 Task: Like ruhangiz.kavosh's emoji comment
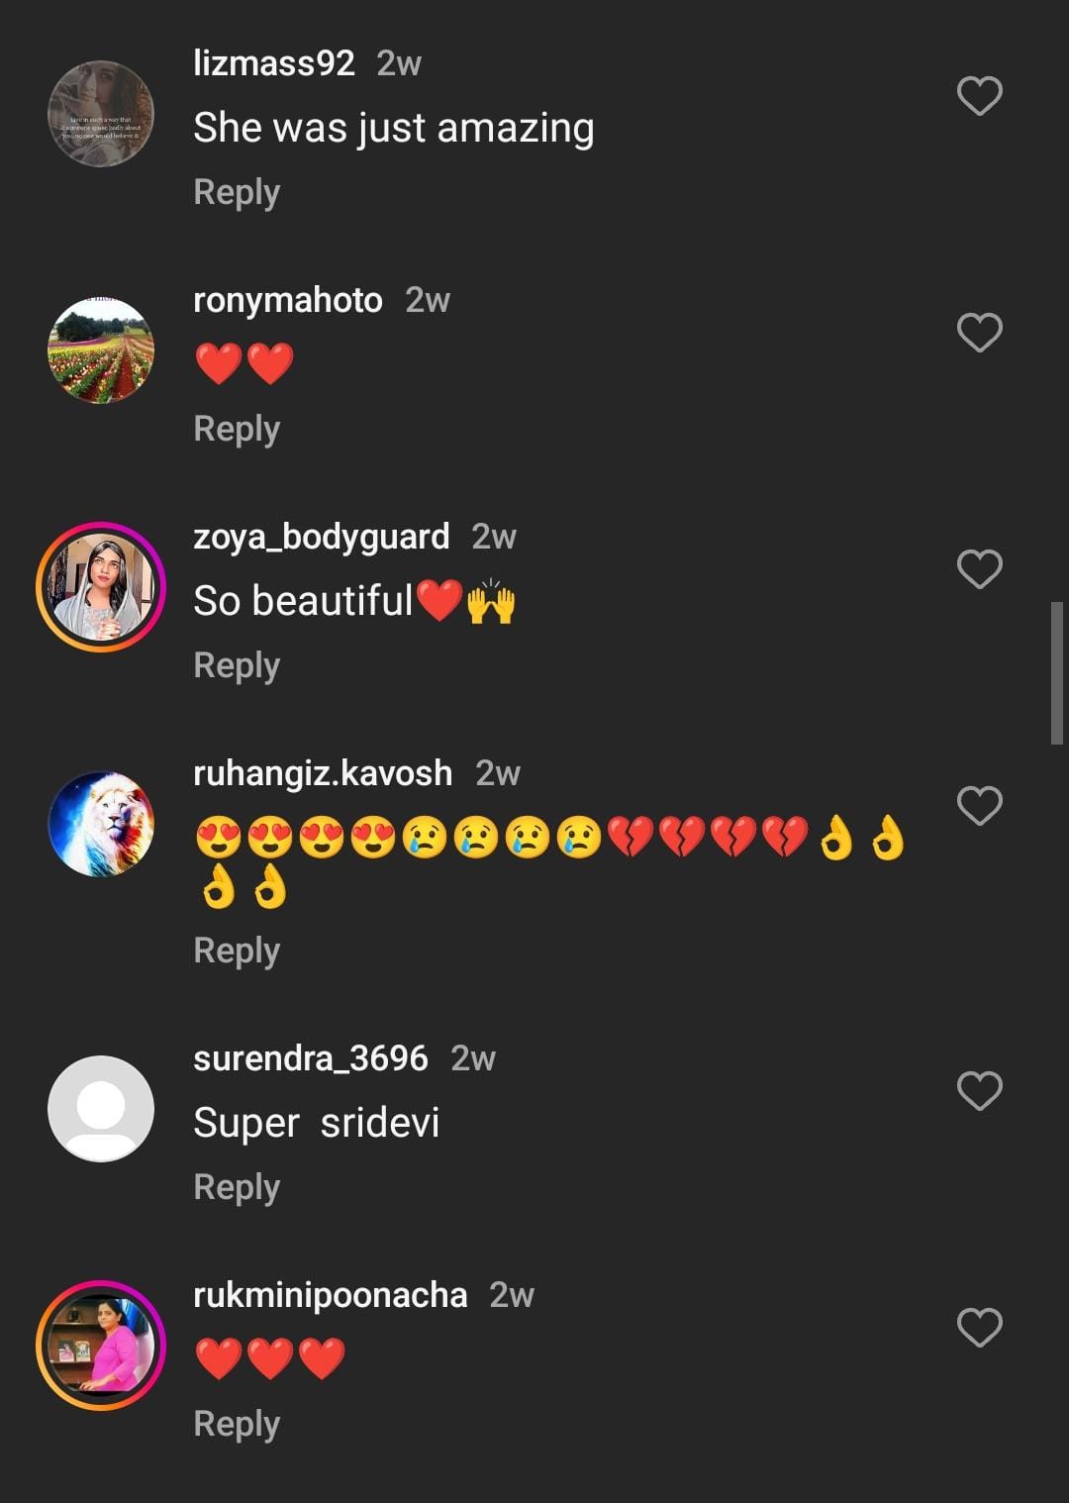(x=979, y=806)
